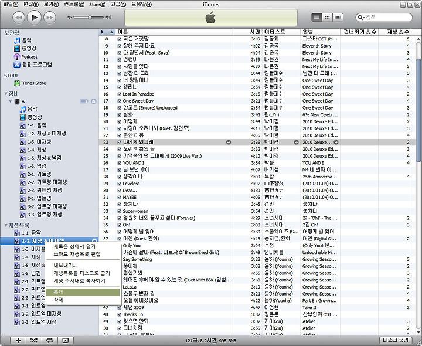The image size is (422, 346).
Task: Add a new playlist with plus button
Action: pos(18,340)
